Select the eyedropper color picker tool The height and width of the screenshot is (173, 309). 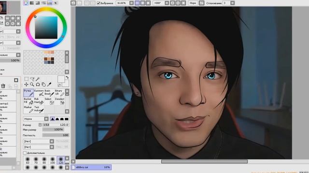coord(49,85)
